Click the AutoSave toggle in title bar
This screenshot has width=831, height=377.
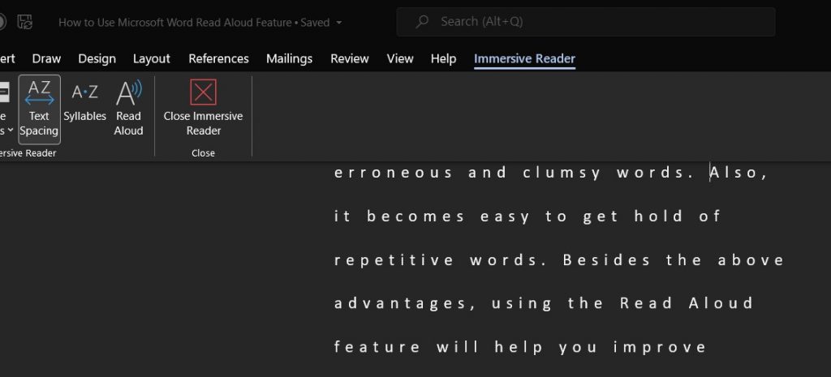[2, 22]
